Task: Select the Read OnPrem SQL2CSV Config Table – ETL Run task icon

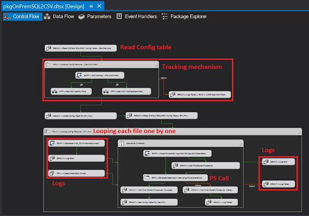Action: pos(129,116)
